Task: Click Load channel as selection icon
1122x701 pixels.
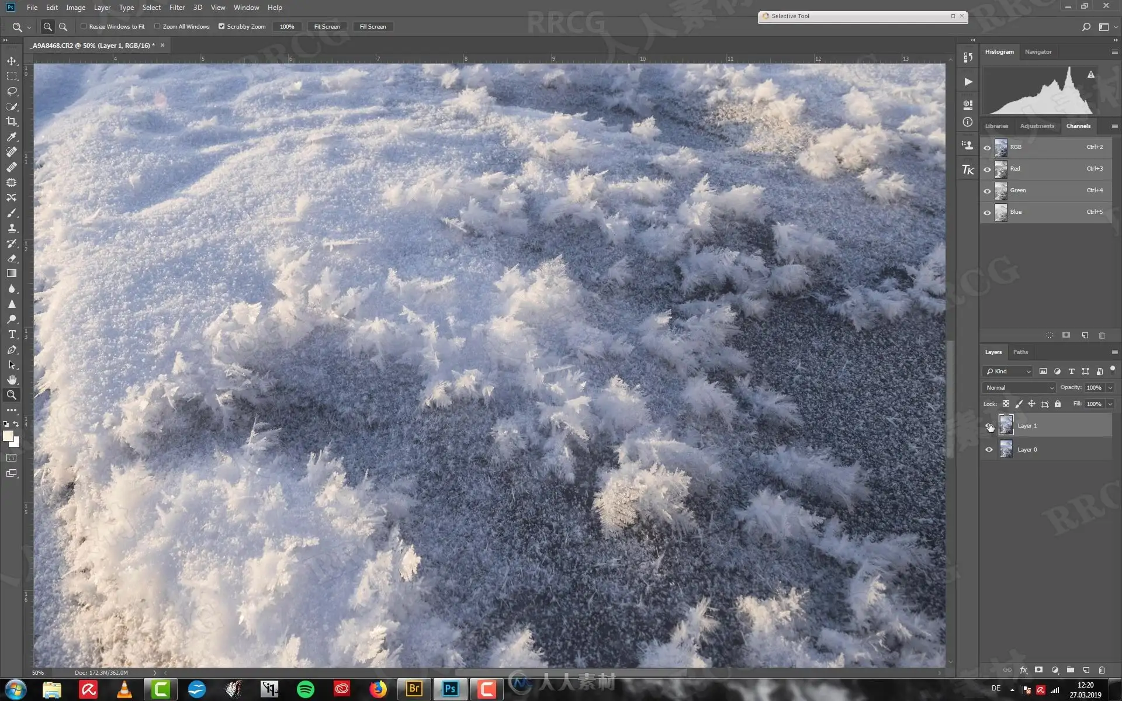Action: point(1050,335)
